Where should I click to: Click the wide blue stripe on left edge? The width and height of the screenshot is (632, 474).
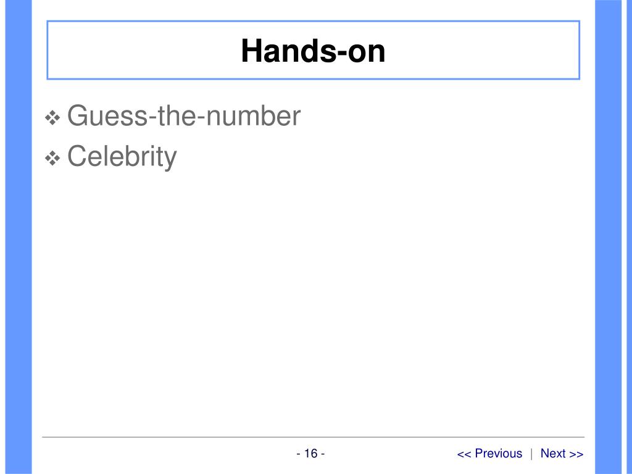tap(19, 237)
